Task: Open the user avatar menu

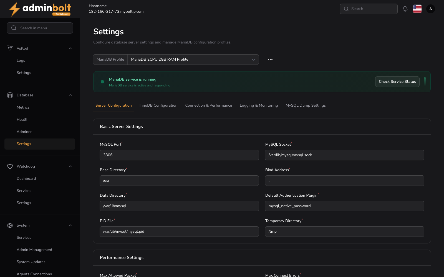Action: (x=431, y=9)
